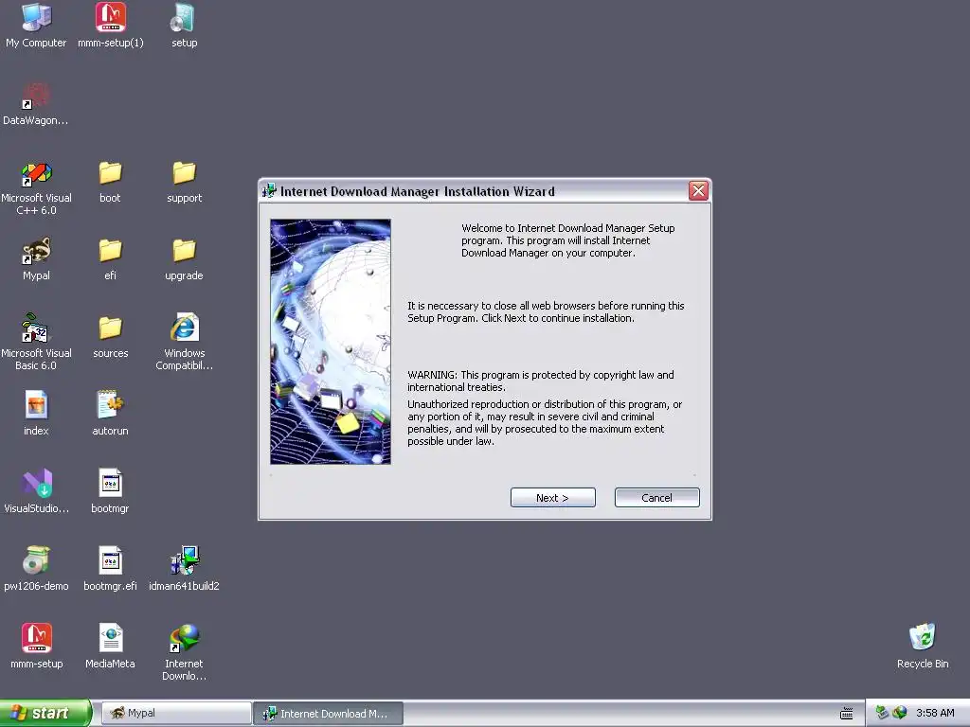This screenshot has width=970, height=727.
Task: Close the Installation Wizard window
Action: 698,191
